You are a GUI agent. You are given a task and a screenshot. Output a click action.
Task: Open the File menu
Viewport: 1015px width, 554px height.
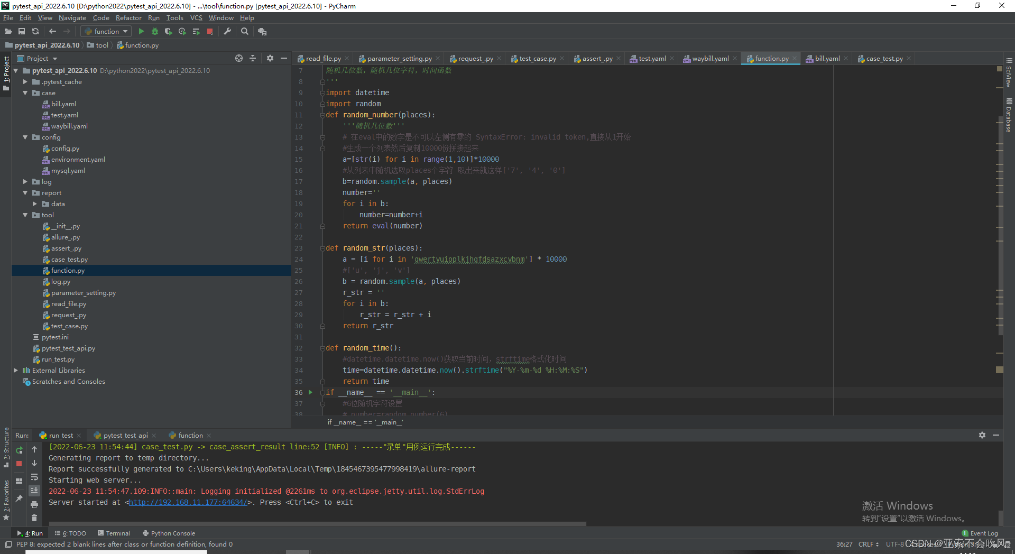pos(8,18)
